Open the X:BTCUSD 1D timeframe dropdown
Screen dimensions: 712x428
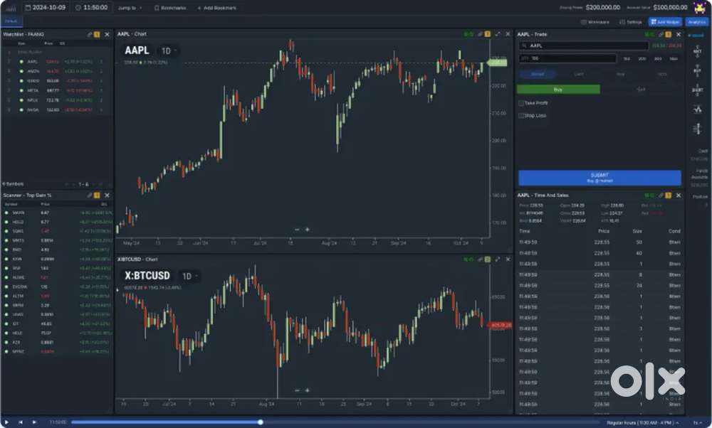tap(189, 276)
